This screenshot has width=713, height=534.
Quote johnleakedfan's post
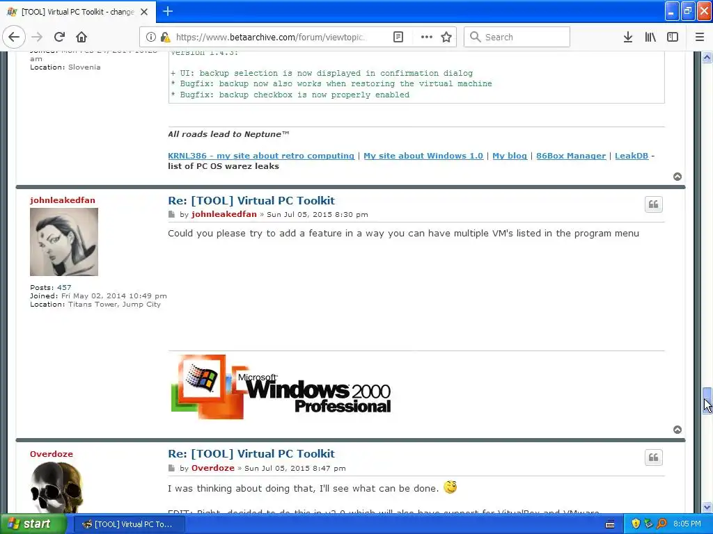tap(653, 204)
